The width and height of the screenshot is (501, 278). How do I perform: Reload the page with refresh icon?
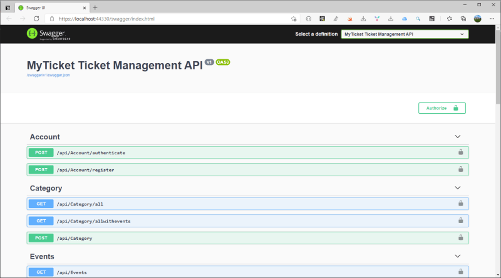click(x=36, y=19)
